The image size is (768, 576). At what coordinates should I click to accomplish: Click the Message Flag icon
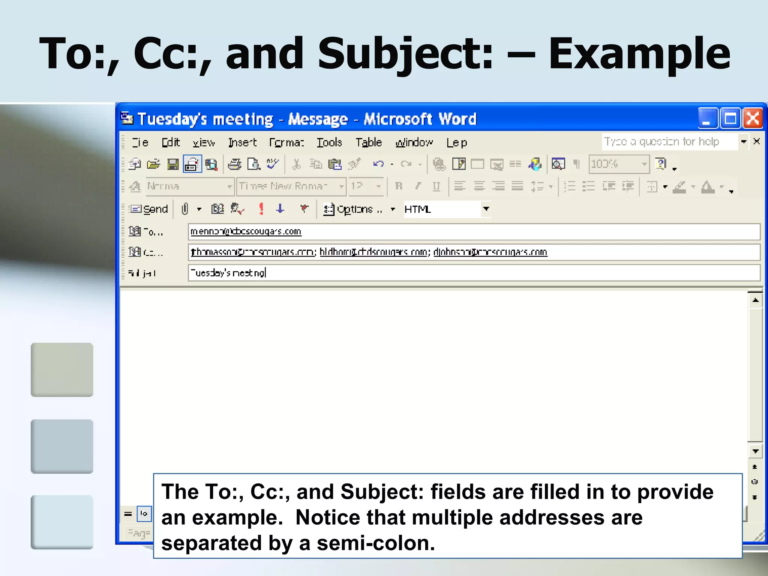[304, 209]
